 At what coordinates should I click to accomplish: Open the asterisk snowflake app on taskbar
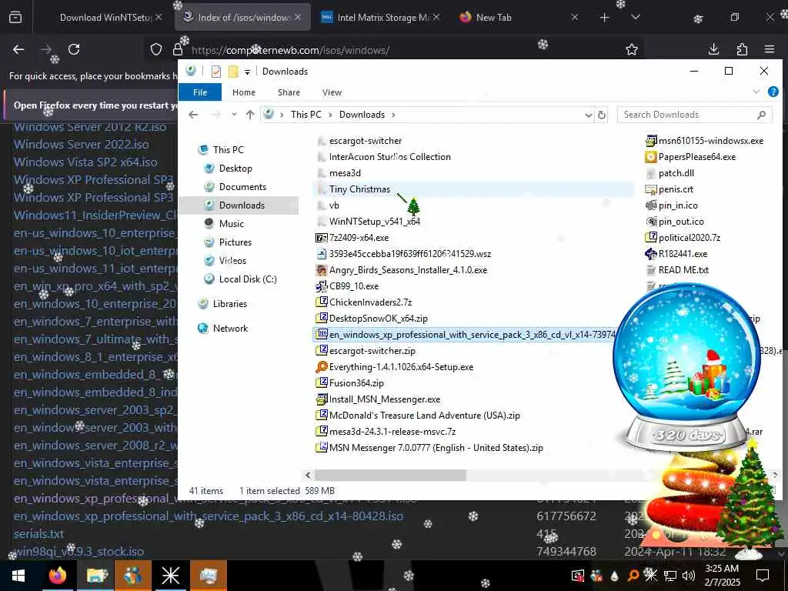pyautogui.click(x=170, y=576)
